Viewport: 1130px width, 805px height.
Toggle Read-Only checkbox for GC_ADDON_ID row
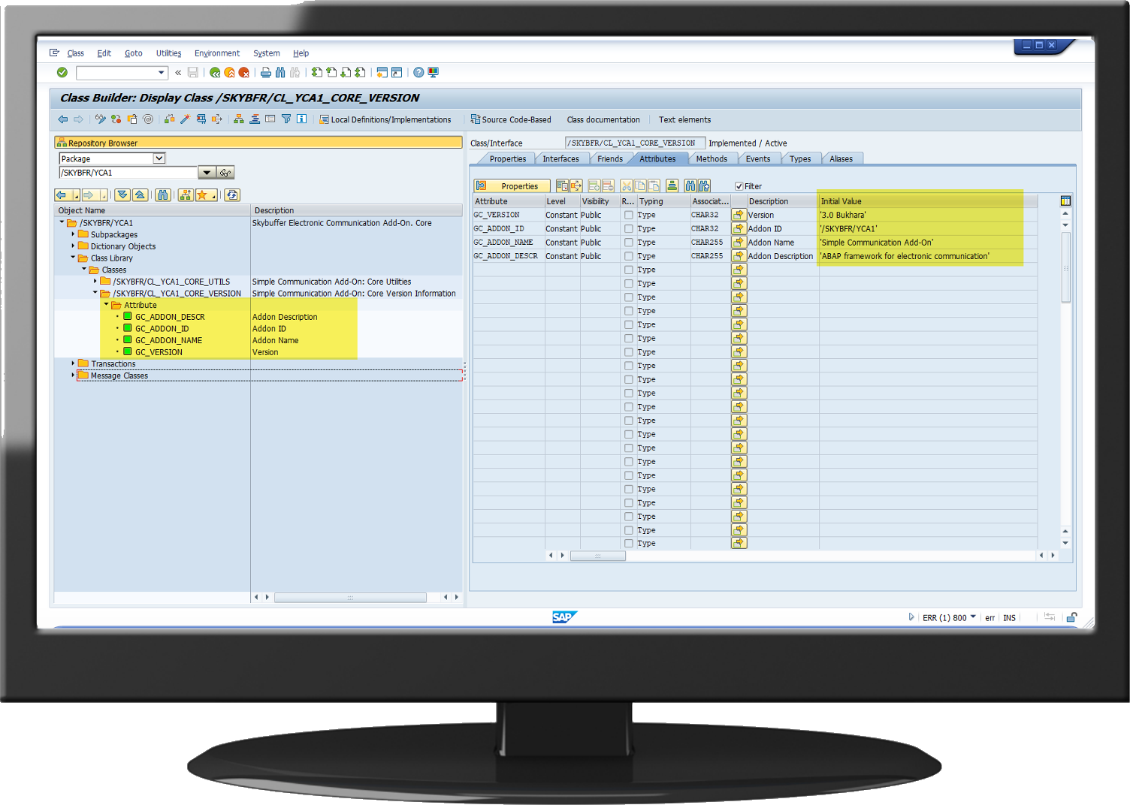pyautogui.click(x=629, y=229)
